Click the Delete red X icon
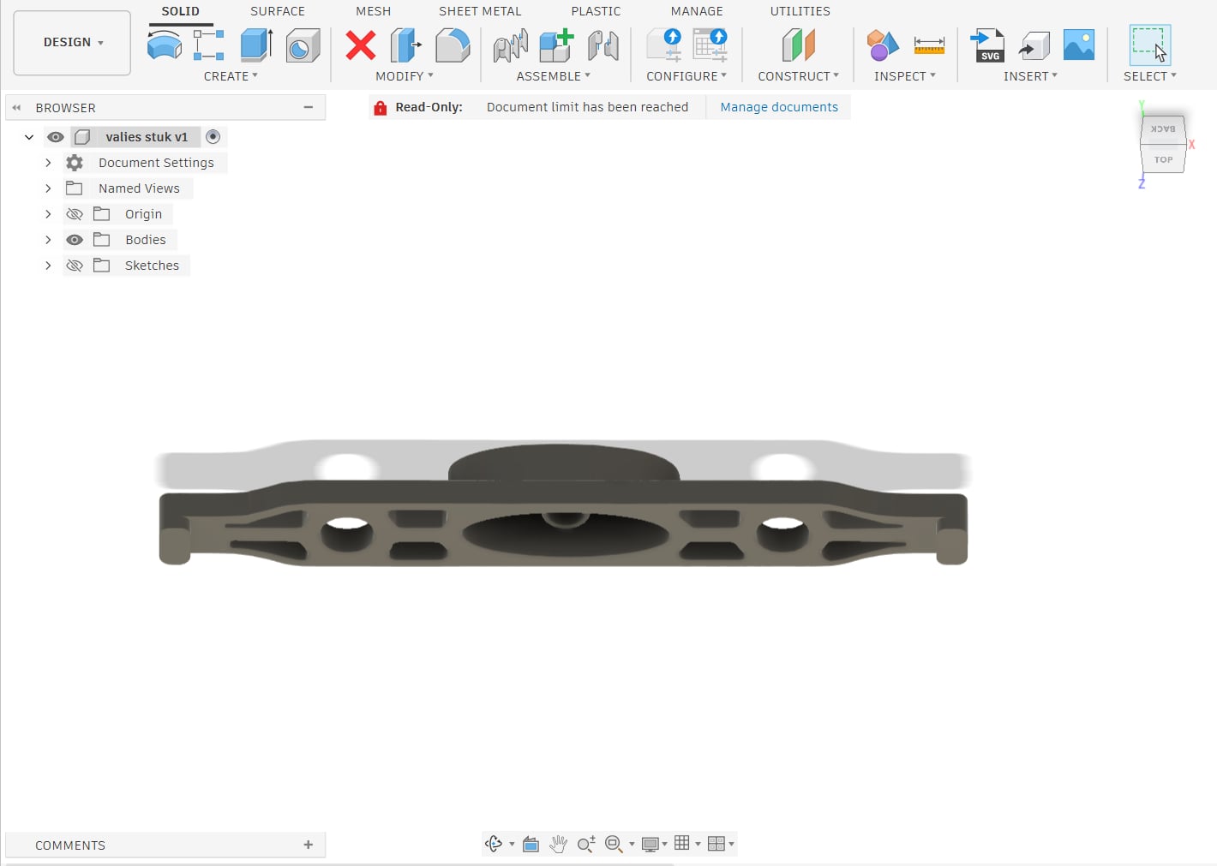Screen dimensions: 1217x866 tap(360, 45)
